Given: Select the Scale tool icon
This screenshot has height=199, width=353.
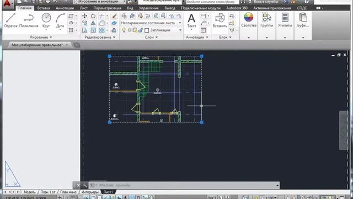Looking at the screenshot, I should (93, 30).
